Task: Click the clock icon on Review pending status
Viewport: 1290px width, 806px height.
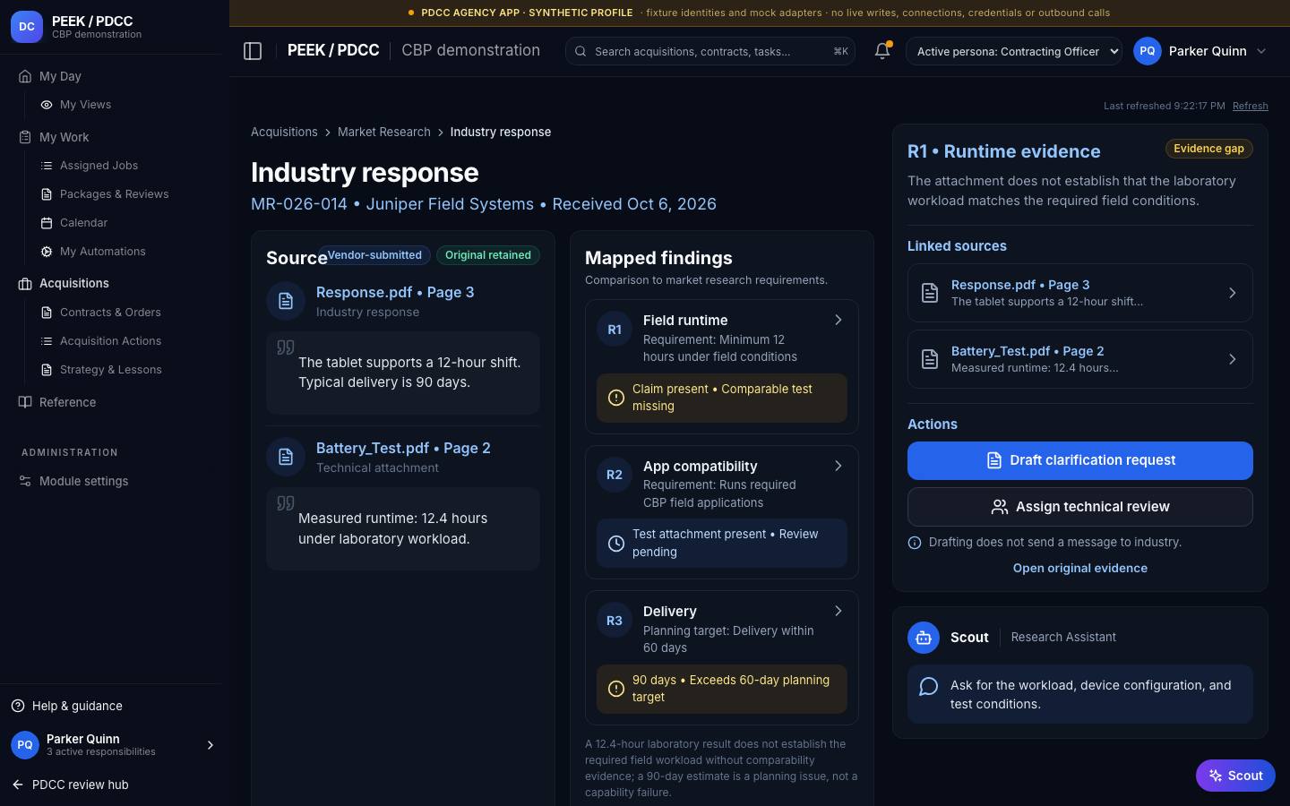Action: click(x=616, y=544)
